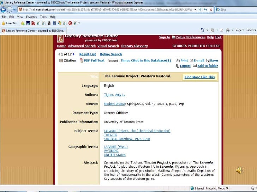Open the Target bullseye favorites shortcut
The width and height of the screenshot is (257, 192).
click(x=70, y=23)
